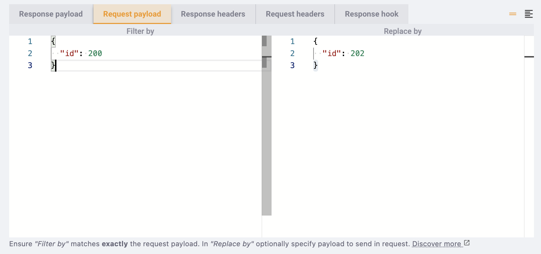Click the black text-lines format icon

tap(529, 14)
